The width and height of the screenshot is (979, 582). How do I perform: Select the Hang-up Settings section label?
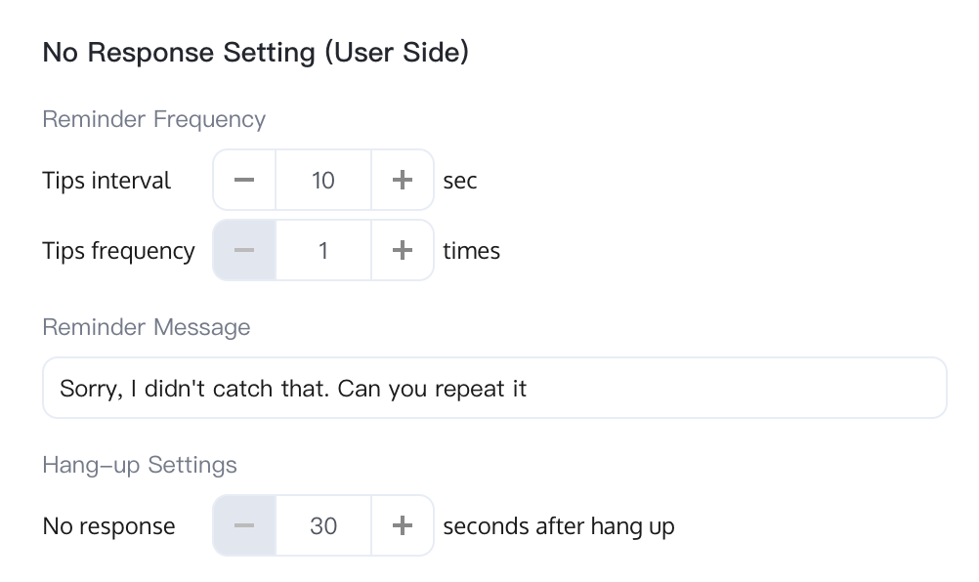point(140,464)
